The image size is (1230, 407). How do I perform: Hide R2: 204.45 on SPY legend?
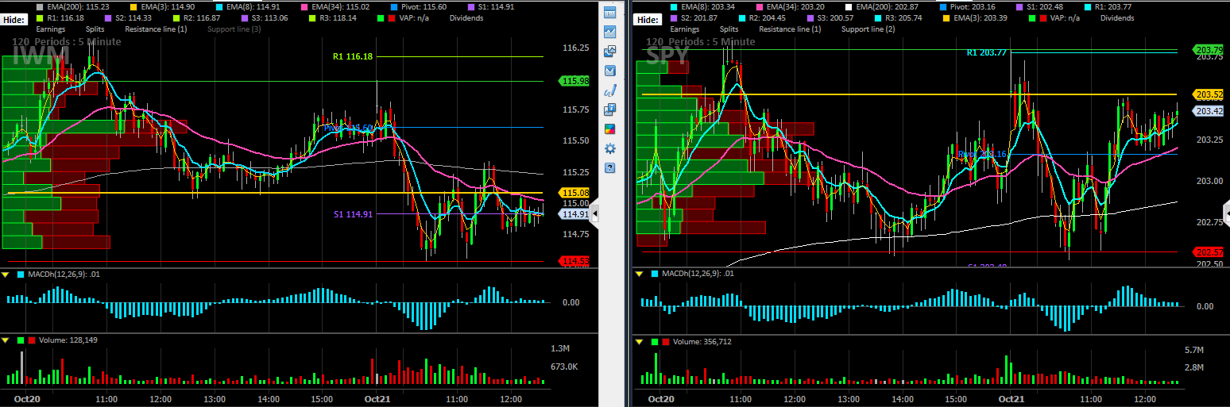(x=763, y=17)
